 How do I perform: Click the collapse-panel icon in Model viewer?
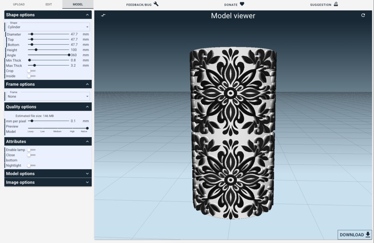point(103,15)
